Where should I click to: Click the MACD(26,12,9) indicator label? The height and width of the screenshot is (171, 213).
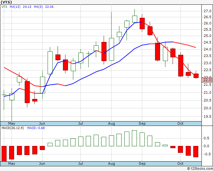coord(13,128)
